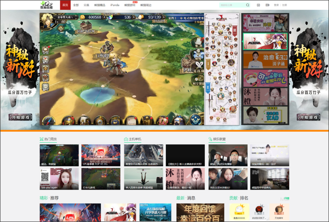Open the LPL春季赛 TOP VS VG thumbnail
Image resolution: width=329 pixels, height=222 pixels.
pyautogui.click(x=101, y=155)
